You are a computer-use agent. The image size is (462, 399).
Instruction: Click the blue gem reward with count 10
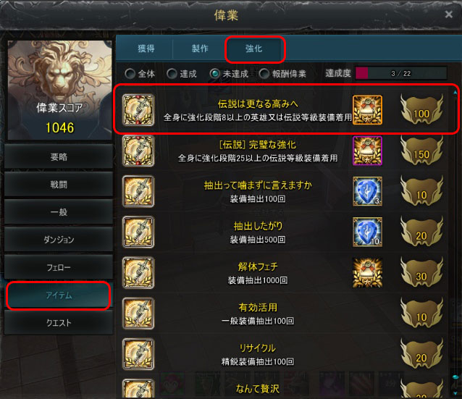pyautogui.click(x=367, y=232)
